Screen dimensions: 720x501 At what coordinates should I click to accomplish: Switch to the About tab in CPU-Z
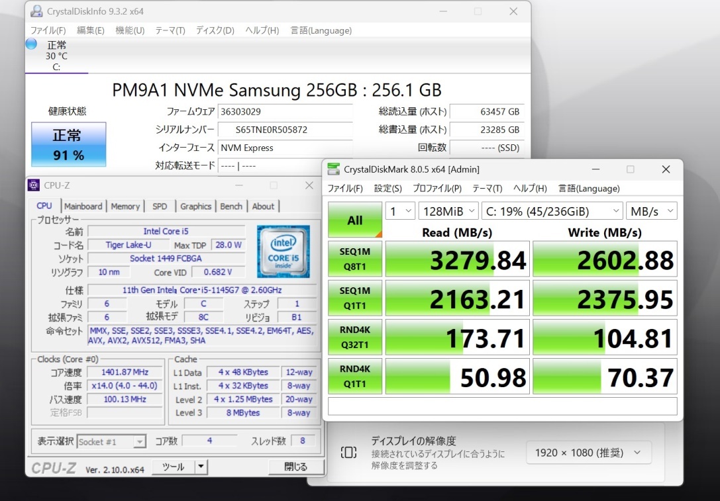263,206
